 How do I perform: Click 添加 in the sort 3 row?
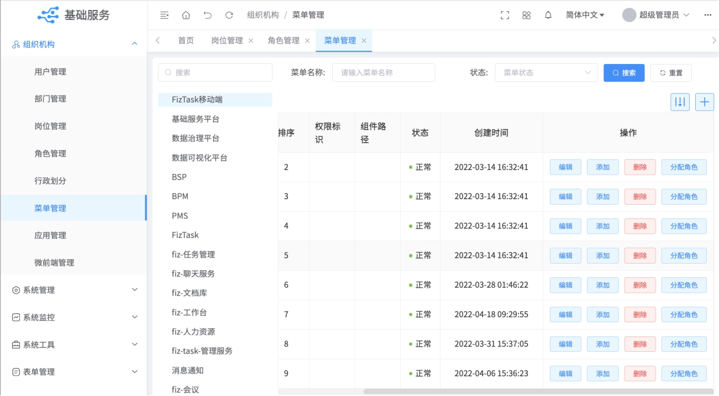[602, 196]
